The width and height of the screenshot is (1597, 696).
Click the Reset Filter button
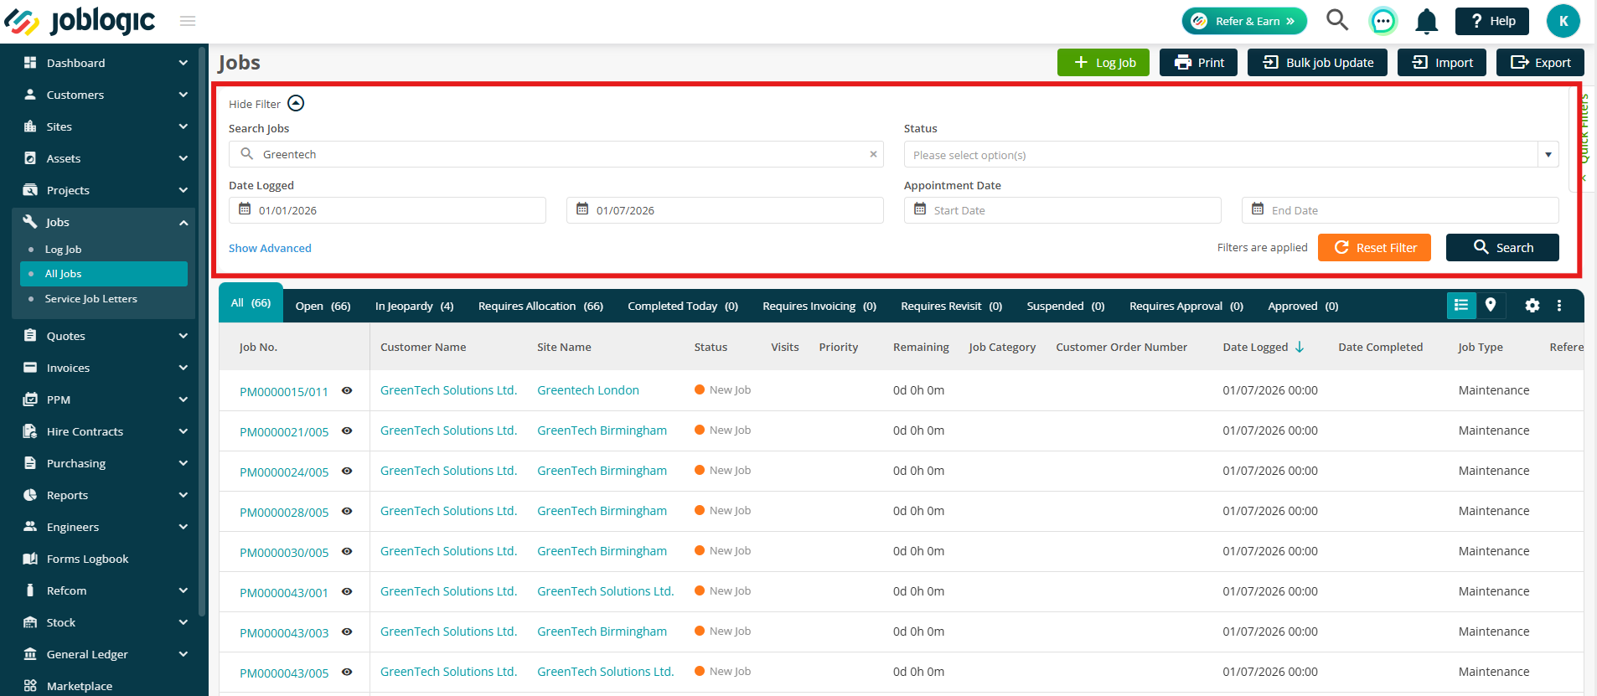click(x=1374, y=248)
